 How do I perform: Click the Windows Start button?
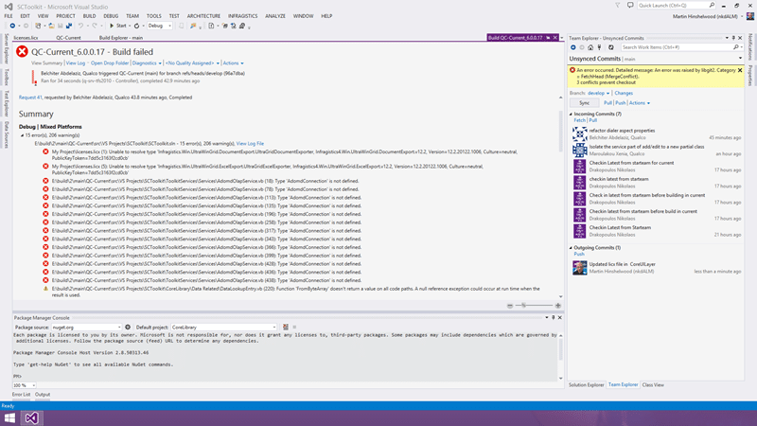pos(9,417)
